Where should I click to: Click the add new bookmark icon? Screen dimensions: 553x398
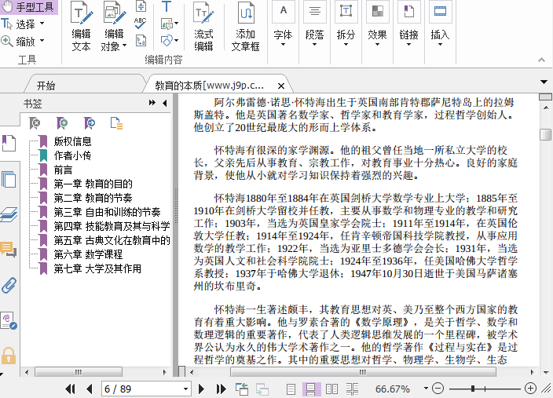(x=62, y=123)
